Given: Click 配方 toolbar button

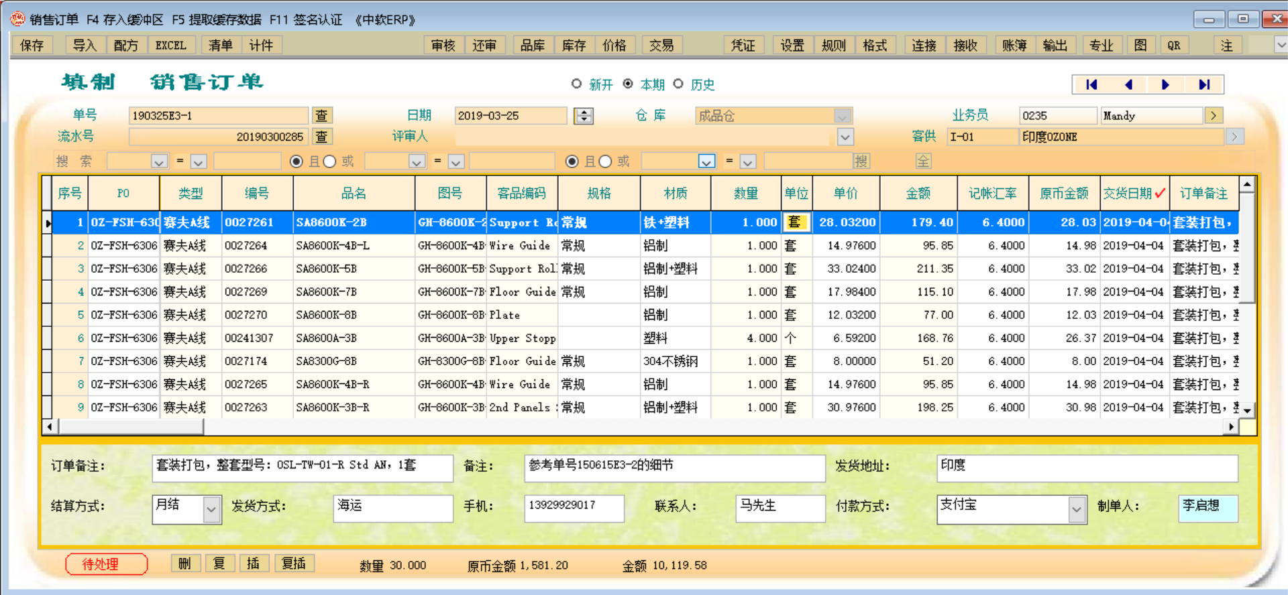Looking at the screenshot, I should point(125,46).
